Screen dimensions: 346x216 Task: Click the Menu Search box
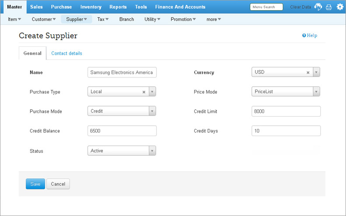pos(266,7)
